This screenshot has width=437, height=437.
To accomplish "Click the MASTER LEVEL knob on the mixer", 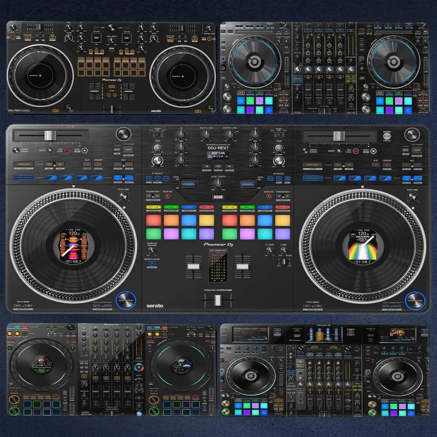I will coord(230,135).
